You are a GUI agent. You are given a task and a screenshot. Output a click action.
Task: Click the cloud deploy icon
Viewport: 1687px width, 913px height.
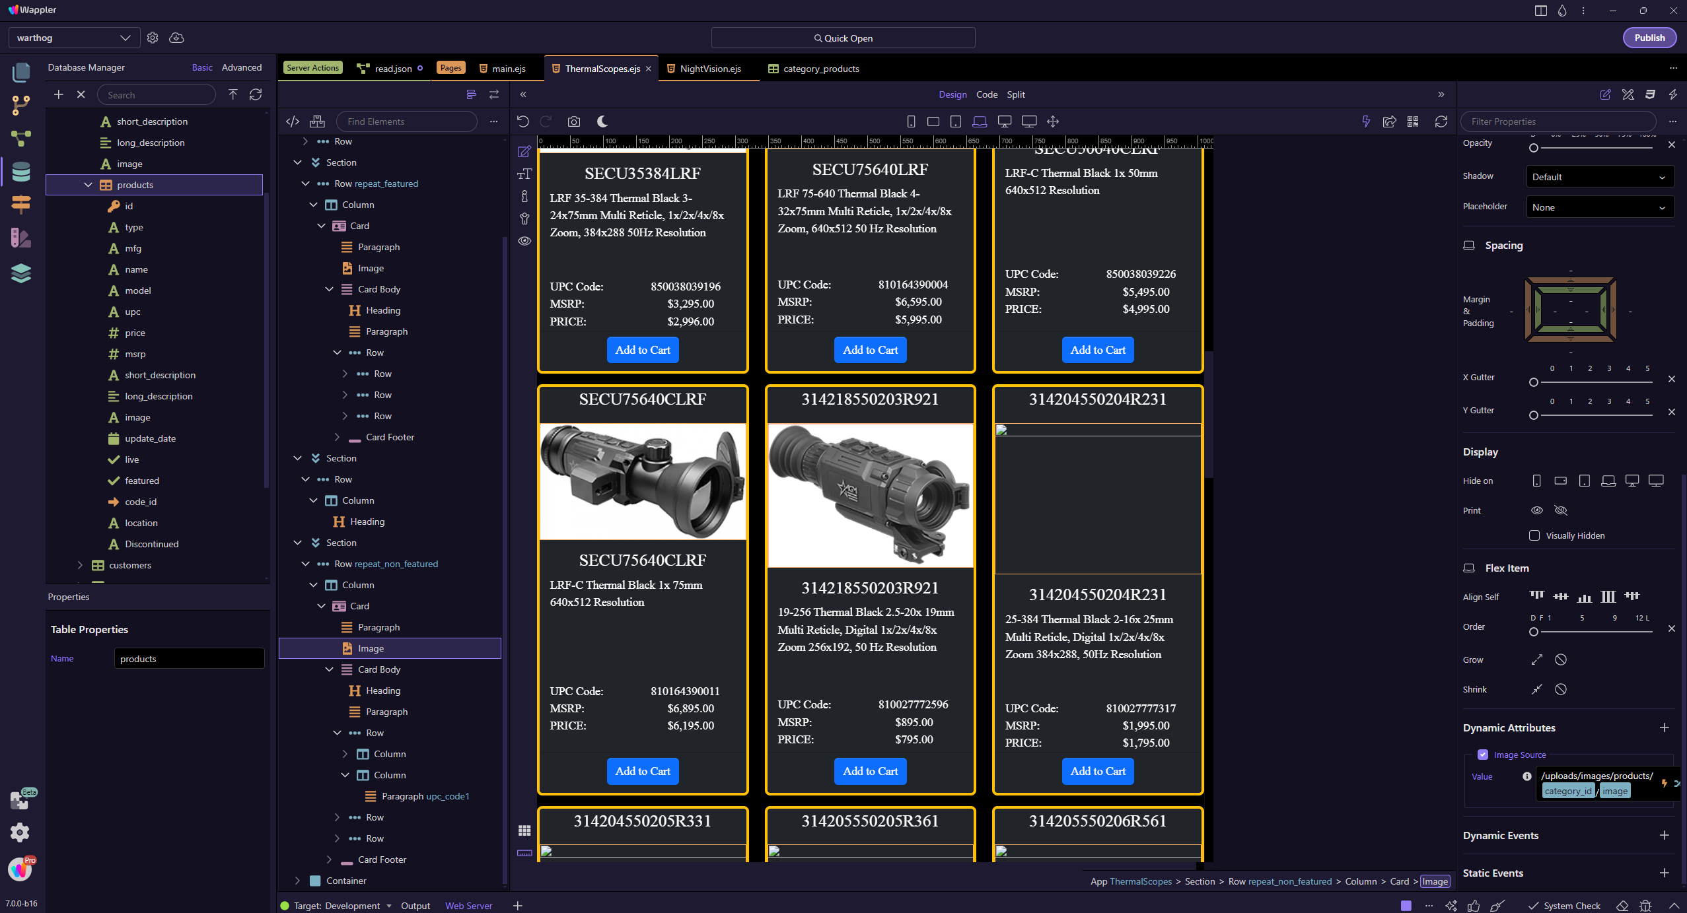[x=176, y=38]
